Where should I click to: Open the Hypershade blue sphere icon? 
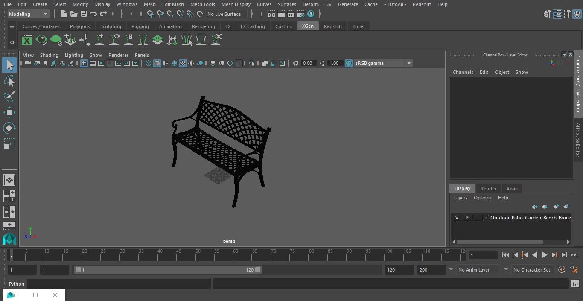pos(311,14)
